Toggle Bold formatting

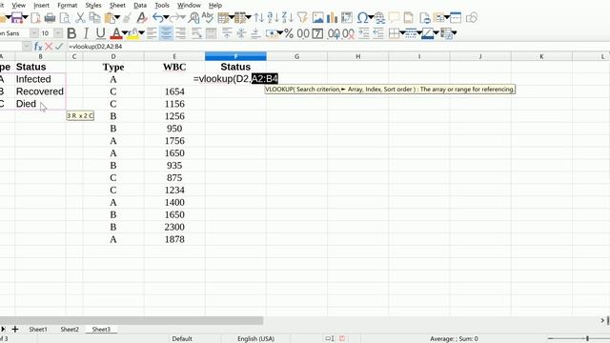point(71,33)
